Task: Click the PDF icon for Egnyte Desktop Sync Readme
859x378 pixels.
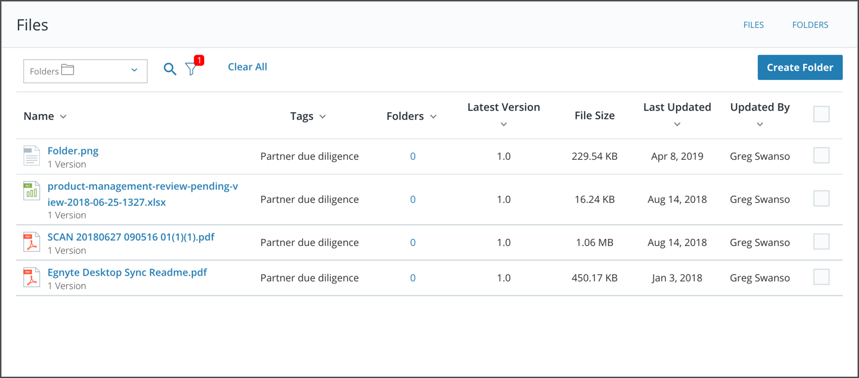Action: tap(32, 278)
